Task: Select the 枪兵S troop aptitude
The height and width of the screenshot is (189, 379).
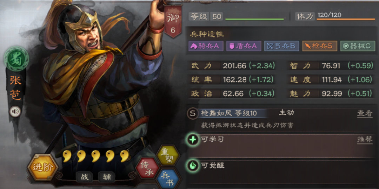Action: pyautogui.click(x=320, y=46)
